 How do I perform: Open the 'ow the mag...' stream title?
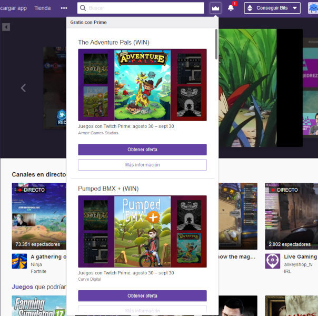tap(237, 257)
